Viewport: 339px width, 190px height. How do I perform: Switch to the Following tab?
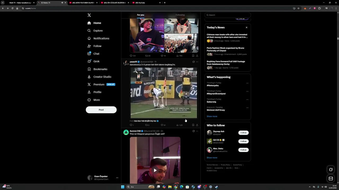pos(180,15)
